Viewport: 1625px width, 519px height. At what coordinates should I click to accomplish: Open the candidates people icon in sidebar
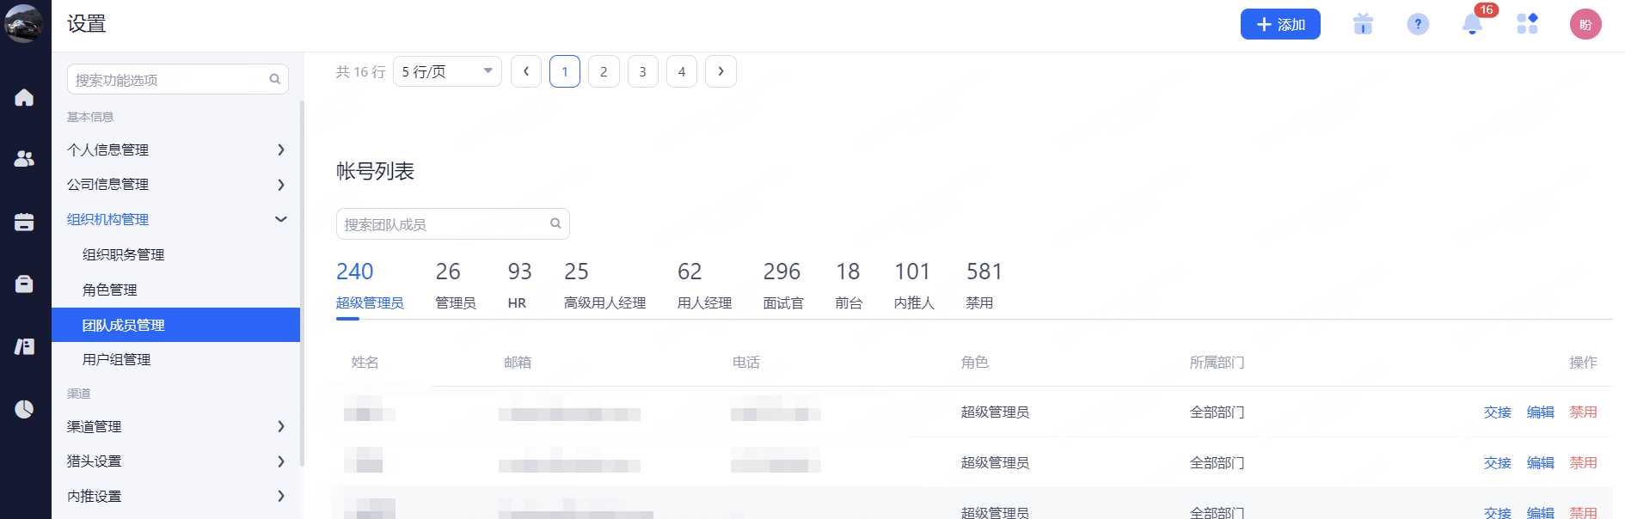click(24, 159)
